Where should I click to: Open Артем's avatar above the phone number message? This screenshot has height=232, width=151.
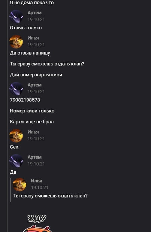pyautogui.click(x=16, y=88)
